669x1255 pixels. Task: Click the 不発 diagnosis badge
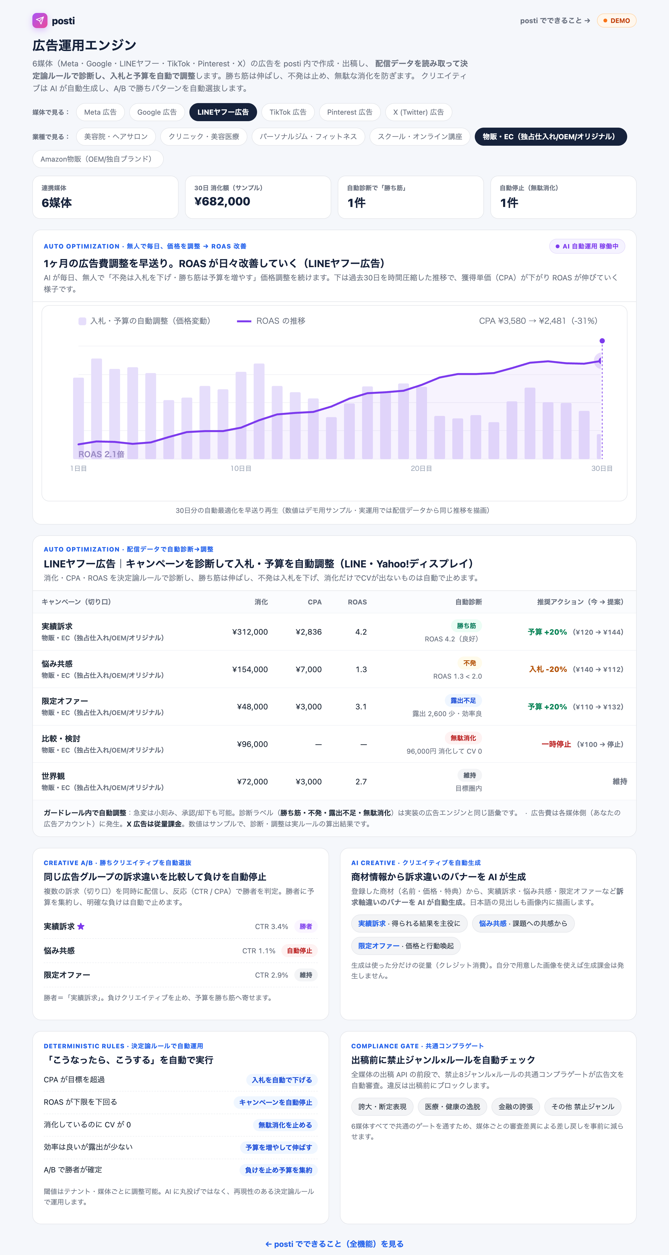tap(469, 663)
